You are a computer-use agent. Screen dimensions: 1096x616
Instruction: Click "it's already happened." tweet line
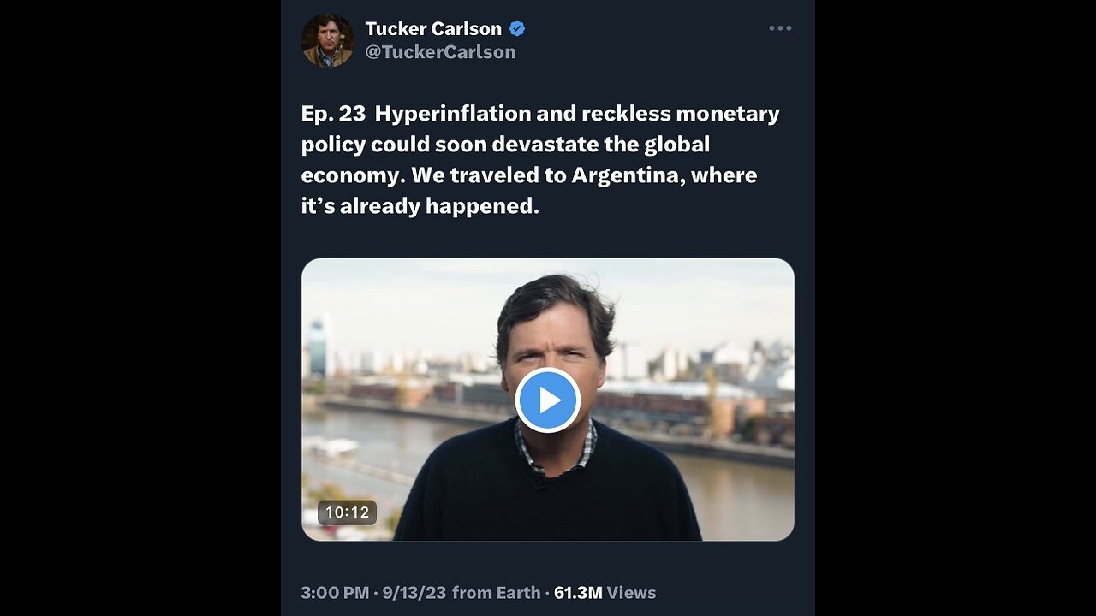(420, 206)
